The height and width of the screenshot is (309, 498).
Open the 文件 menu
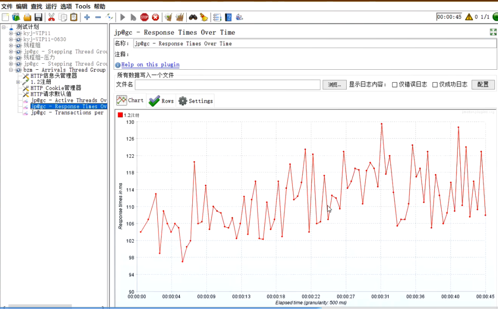tap(7, 6)
